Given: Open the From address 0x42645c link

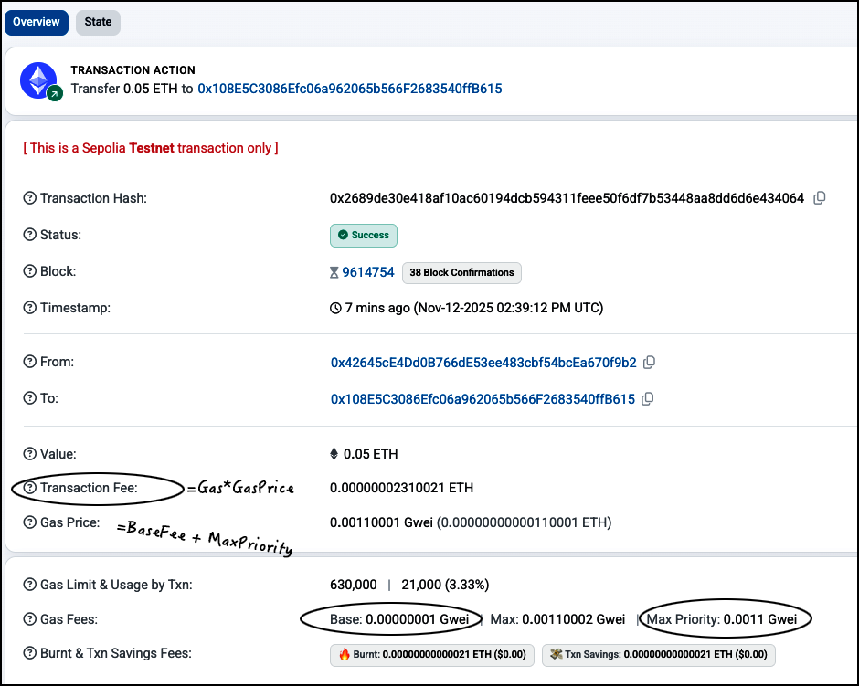Looking at the screenshot, I should (x=483, y=363).
